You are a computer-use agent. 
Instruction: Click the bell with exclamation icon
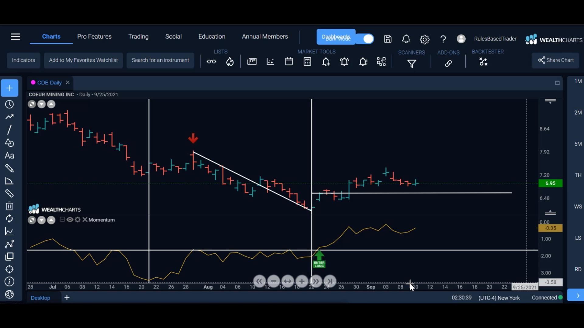[363, 62]
